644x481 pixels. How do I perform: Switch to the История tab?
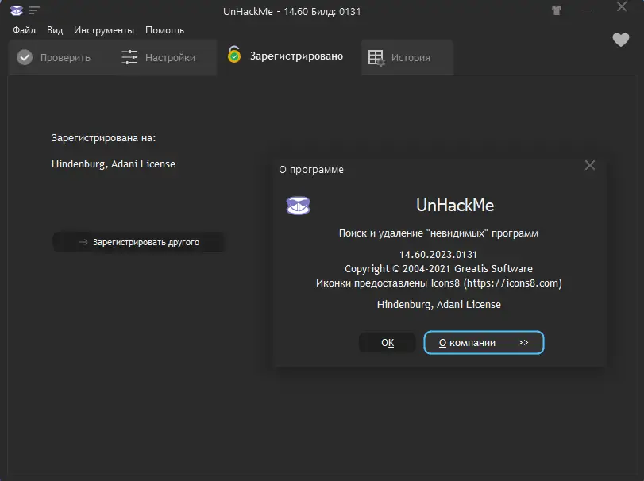click(407, 56)
